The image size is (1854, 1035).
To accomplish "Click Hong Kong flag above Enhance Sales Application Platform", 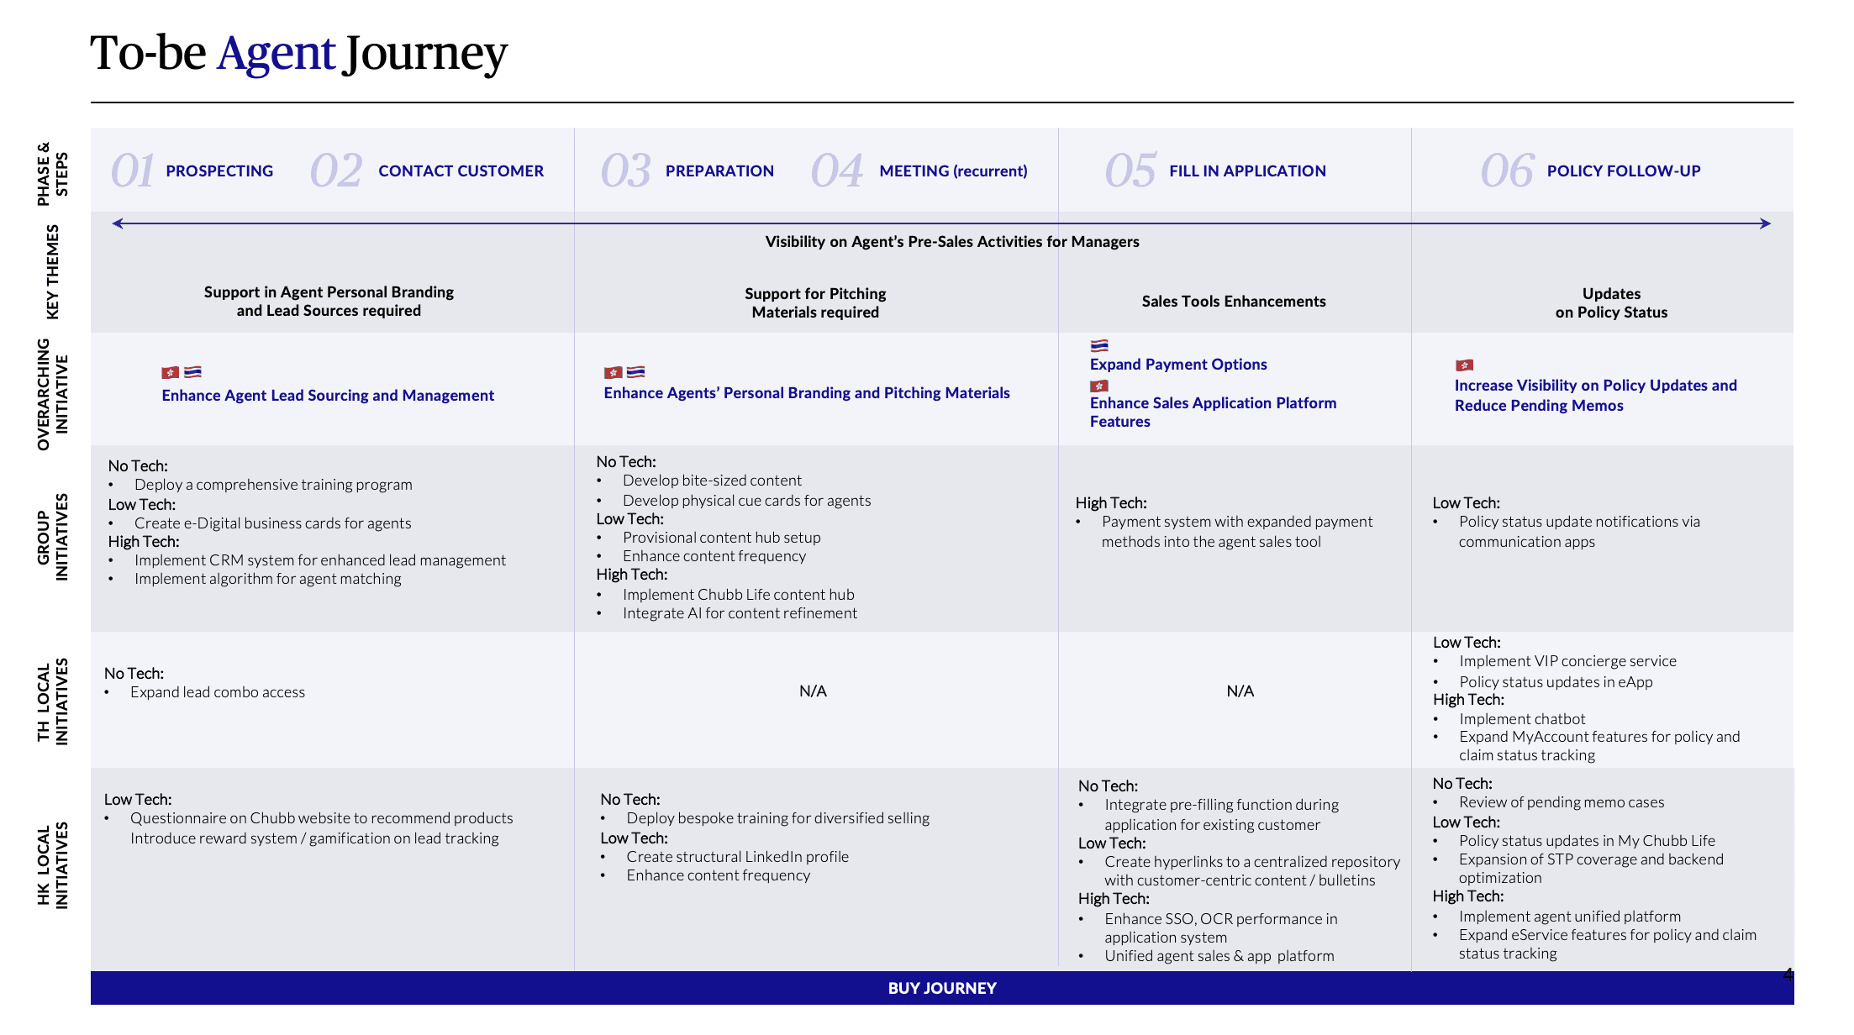I will pos(1099,386).
